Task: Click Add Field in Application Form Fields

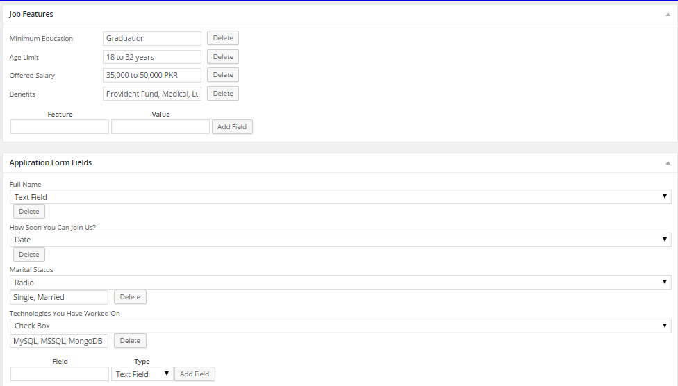Action: point(195,374)
